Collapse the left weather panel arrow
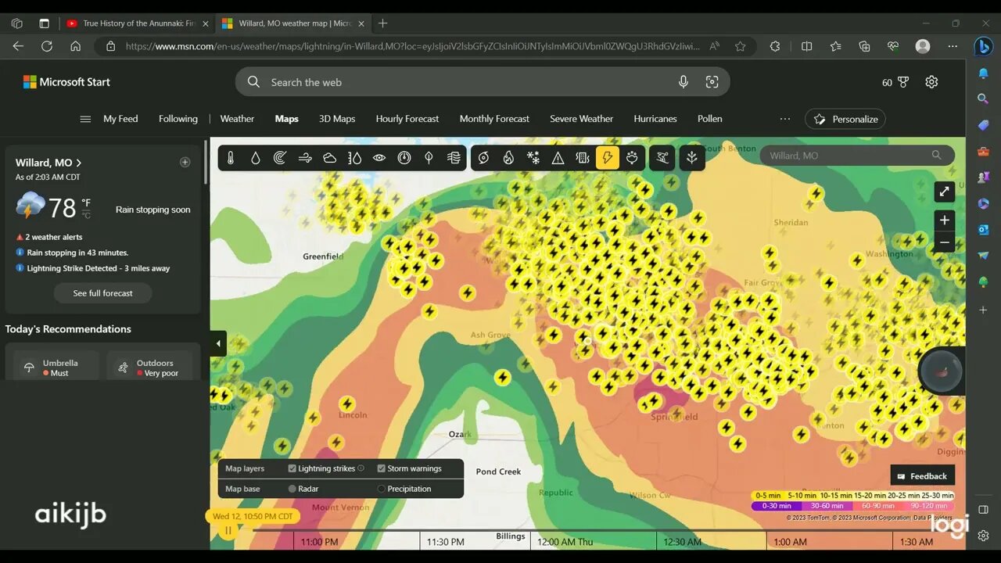The image size is (1001, 563). tap(218, 343)
